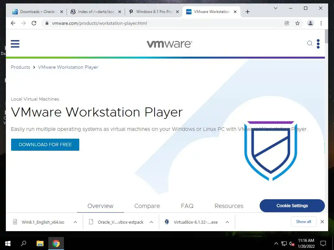
Task: Click DOWNLOAD FOR FREE button
Action: (45, 145)
